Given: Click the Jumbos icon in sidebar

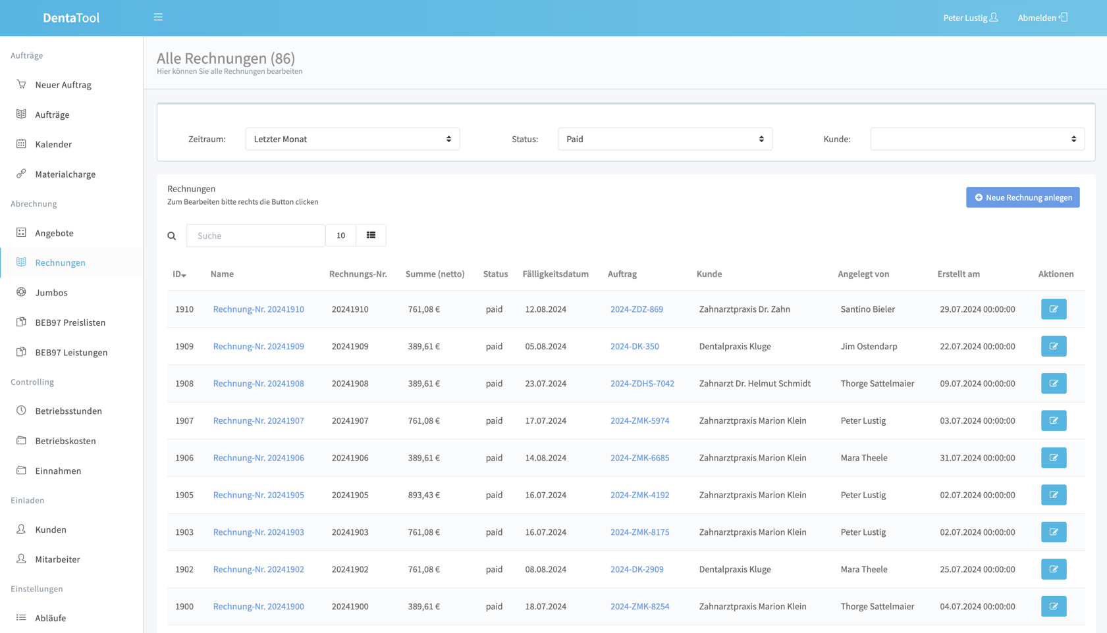Looking at the screenshot, I should click(21, 291).
